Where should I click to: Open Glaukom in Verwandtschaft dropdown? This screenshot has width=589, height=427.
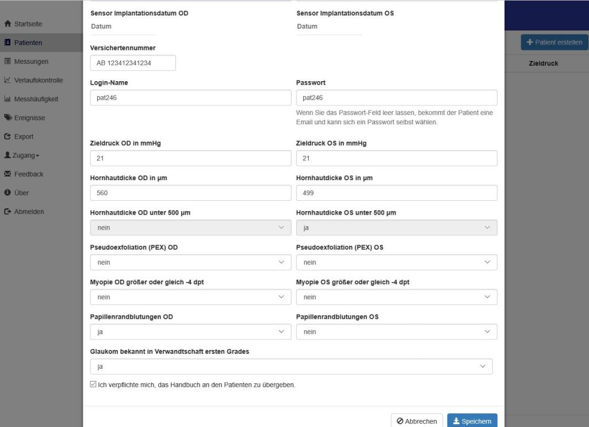point(291,367)
